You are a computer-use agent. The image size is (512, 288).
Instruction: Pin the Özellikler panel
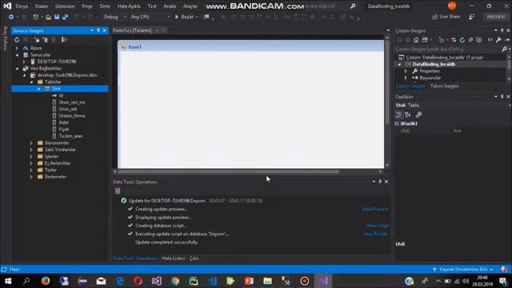pos(502,97)
